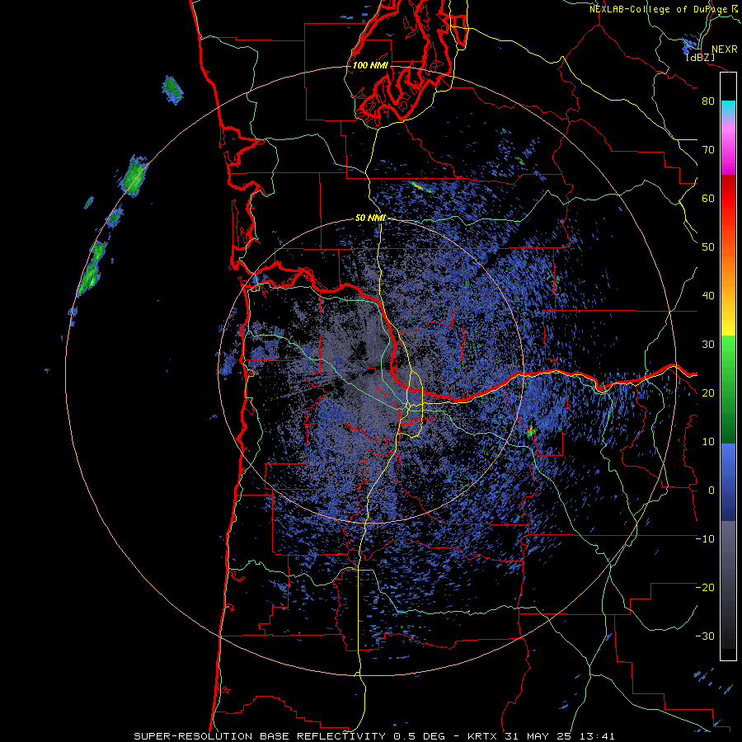Select the 100 NMI range ring label
The height and width of the screenshot is (742, 742).
tap(370, 65)
